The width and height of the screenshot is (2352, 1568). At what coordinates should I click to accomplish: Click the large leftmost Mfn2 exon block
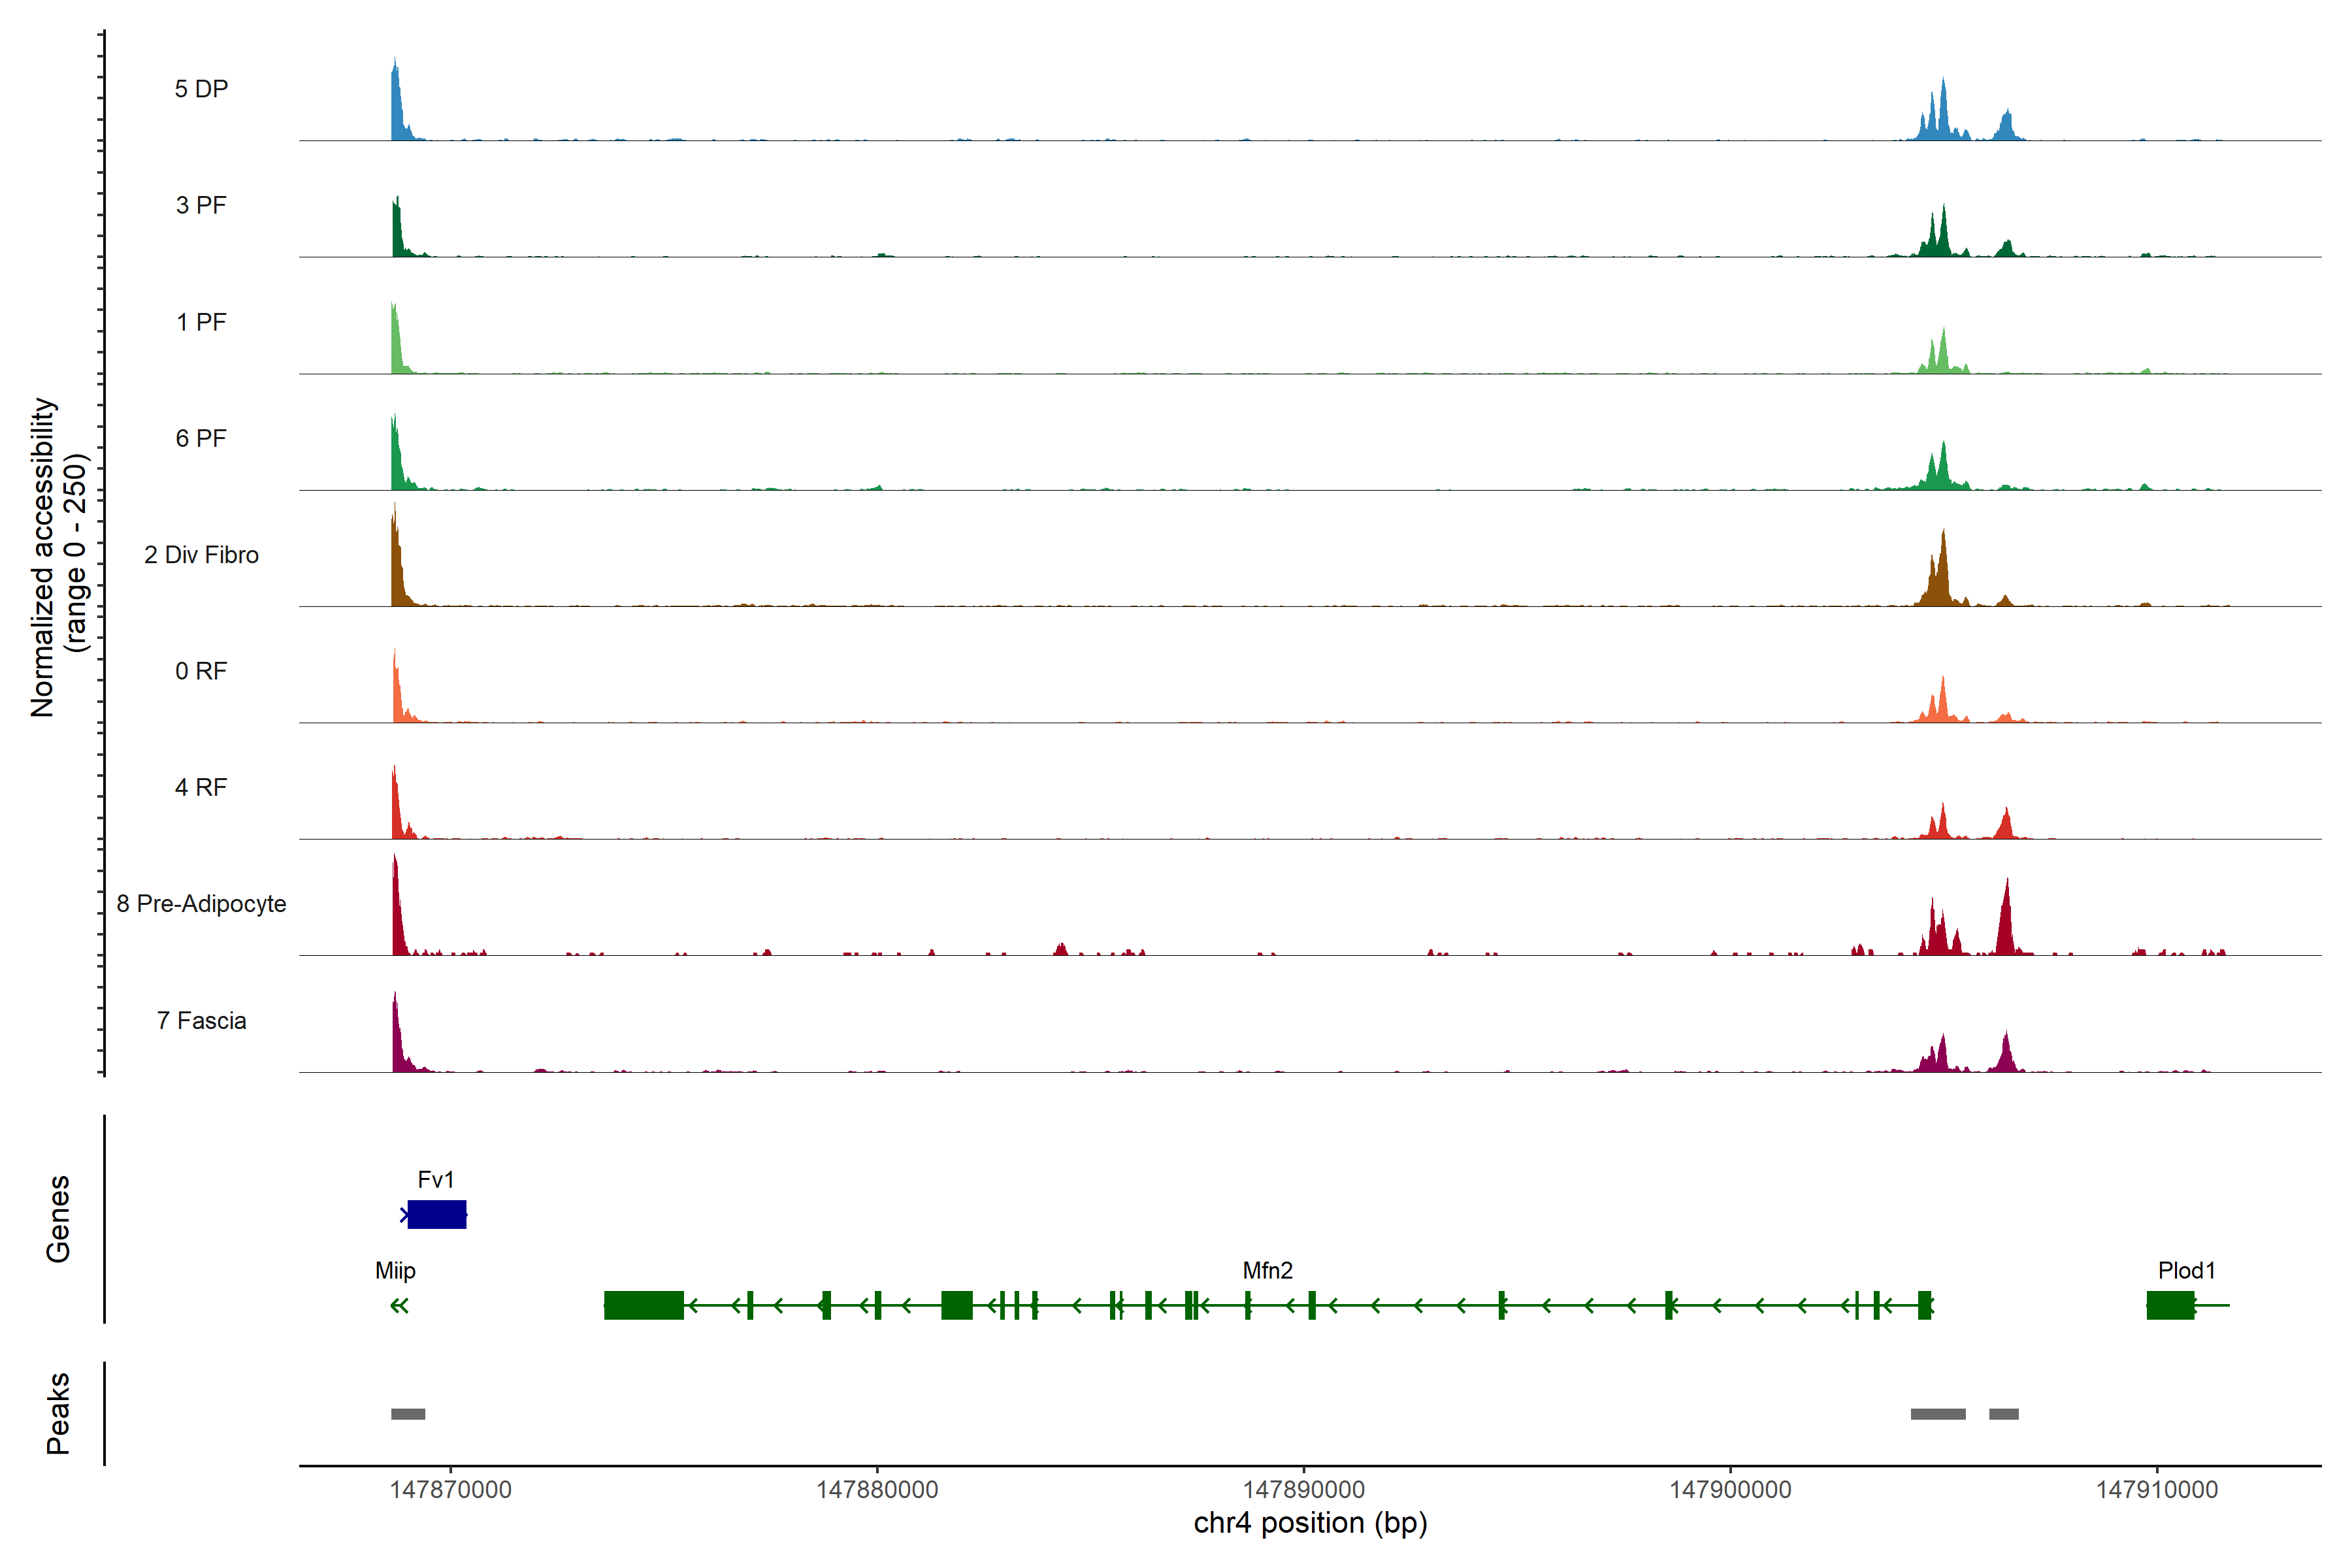coord(643,1305)
